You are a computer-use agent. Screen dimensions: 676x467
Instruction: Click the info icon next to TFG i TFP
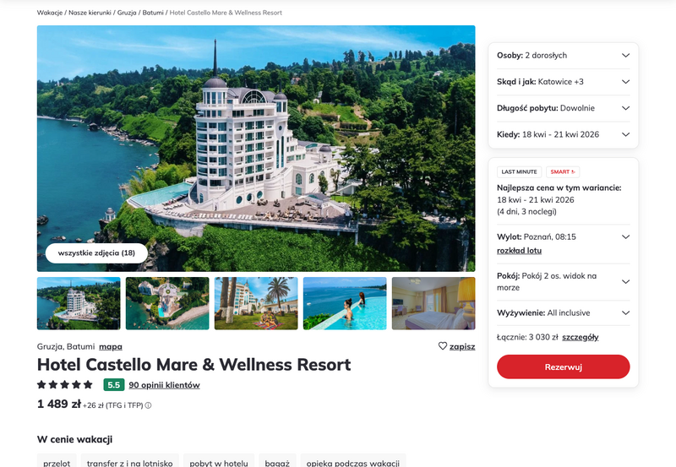click(148, 405)
